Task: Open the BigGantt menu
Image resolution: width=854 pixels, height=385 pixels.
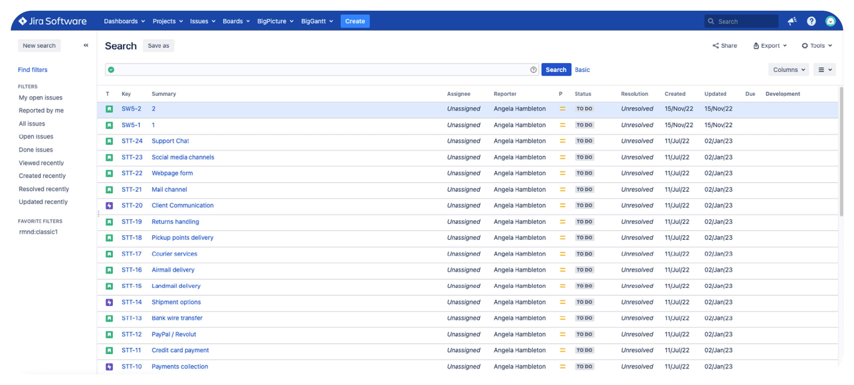Action: coord(317,21)
